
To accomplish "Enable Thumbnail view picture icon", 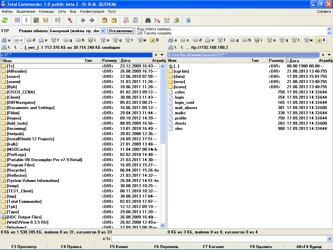I will coord(36,21).
